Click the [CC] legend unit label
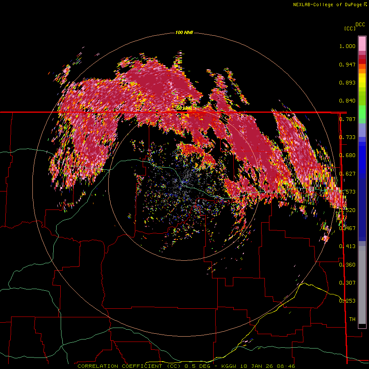The width and height of the screenshot is (369, 369). [349, 28]
